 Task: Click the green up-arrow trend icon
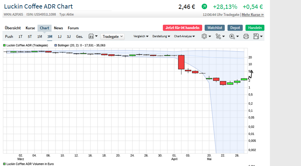coord(204,7)
